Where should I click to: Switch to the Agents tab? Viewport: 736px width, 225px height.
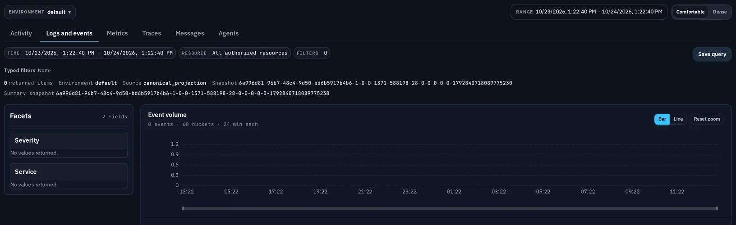coord(229,33)
